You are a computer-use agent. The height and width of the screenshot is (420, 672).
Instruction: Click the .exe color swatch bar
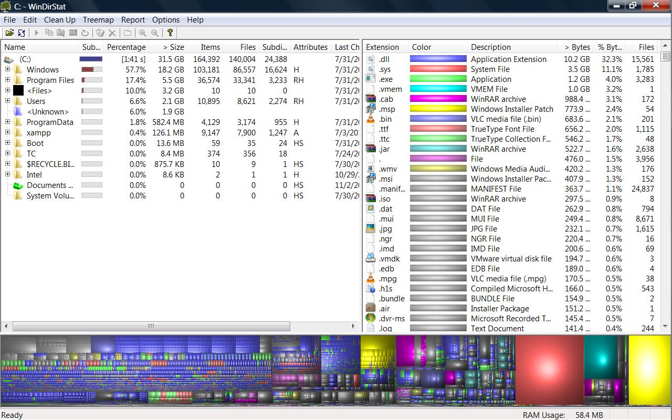[x=437, y=79]
